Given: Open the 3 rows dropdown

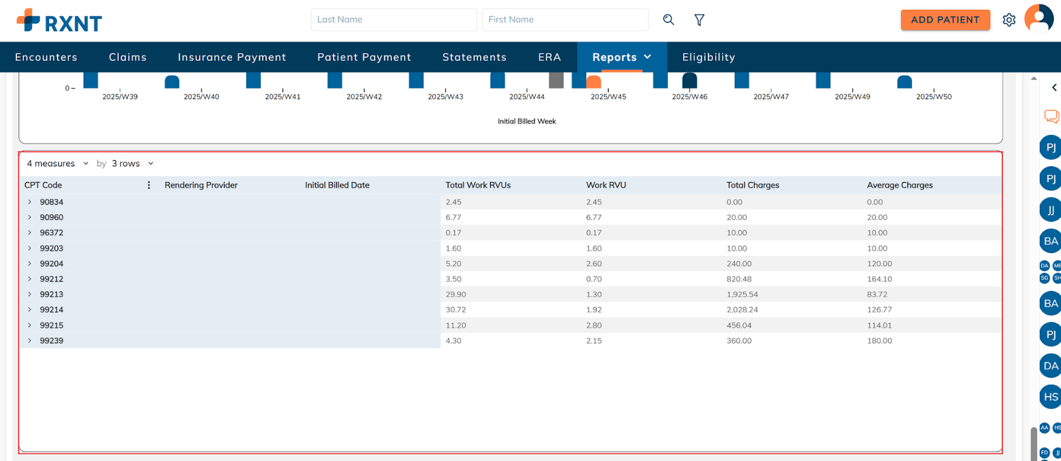Looking at the screenshot, I should (x=132, y=164).
